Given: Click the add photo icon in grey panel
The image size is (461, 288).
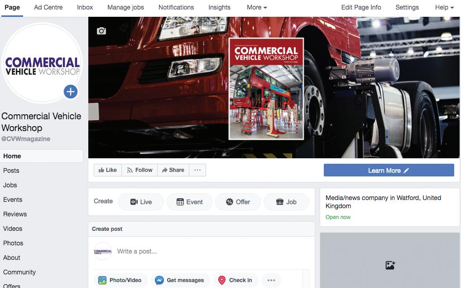Looking at the screenshot, I should tap(390, 265).
